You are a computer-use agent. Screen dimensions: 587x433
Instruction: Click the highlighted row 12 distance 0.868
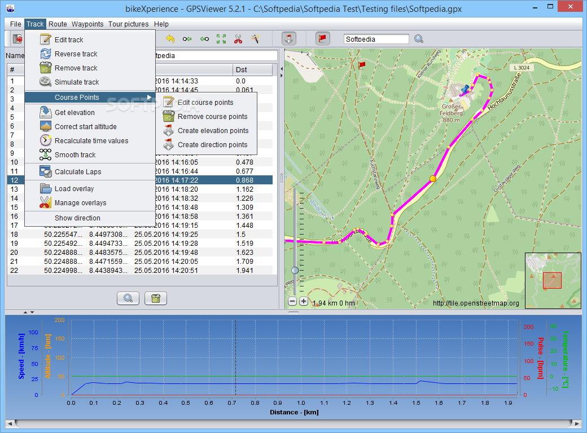[244, 180]
